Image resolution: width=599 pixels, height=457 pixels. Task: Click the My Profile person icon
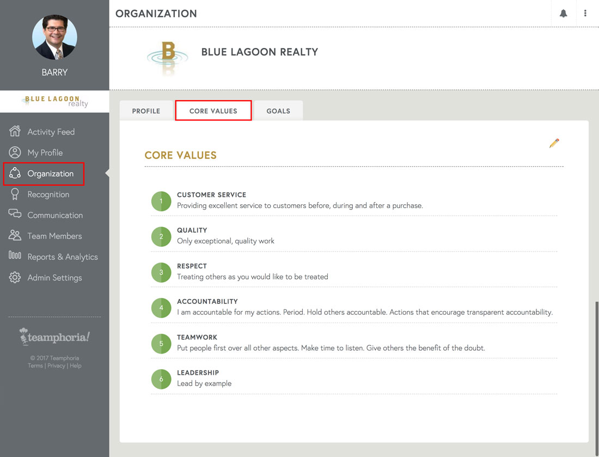[15, 152]
